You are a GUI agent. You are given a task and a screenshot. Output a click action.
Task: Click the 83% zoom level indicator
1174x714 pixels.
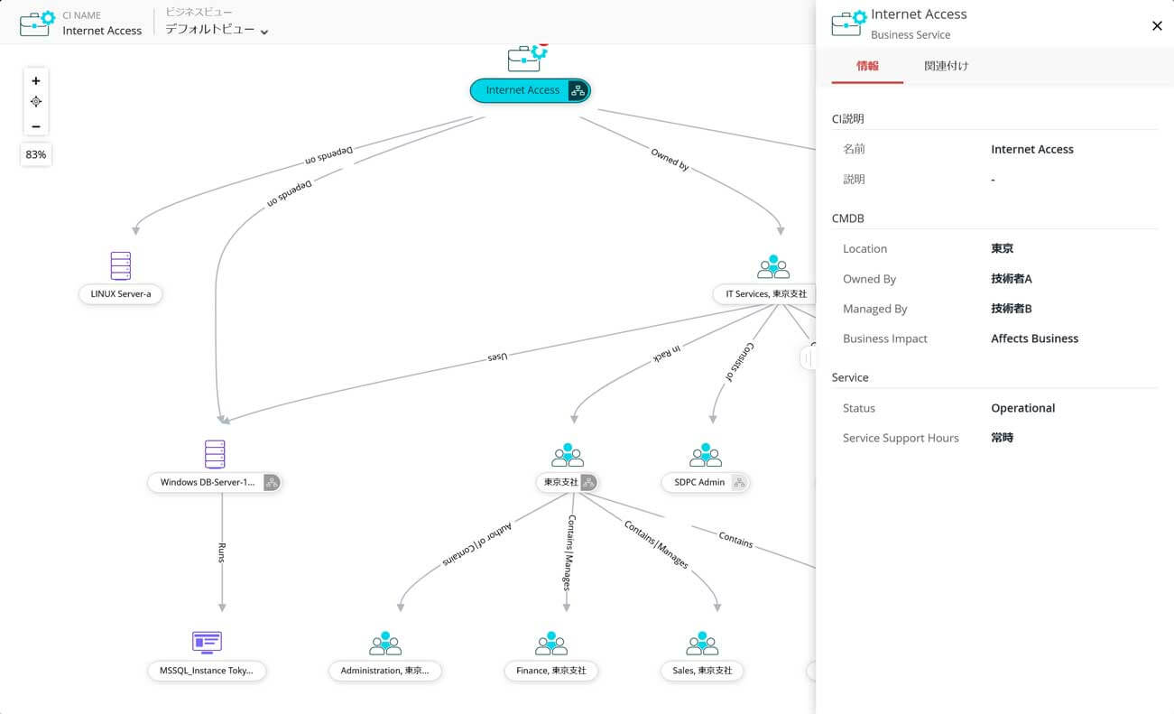click(35, 154)
